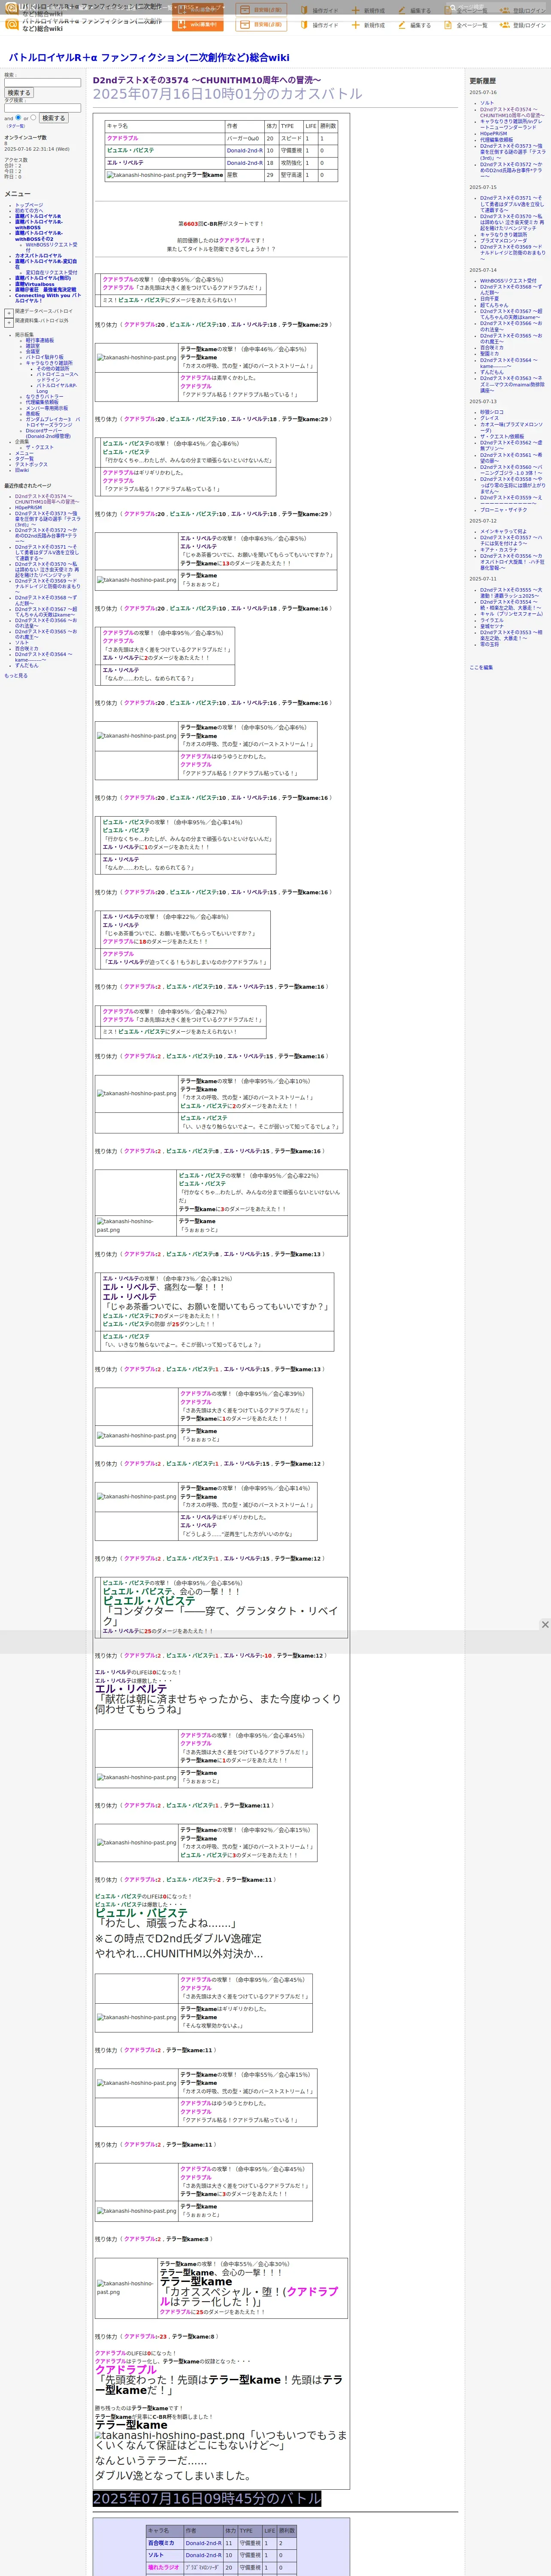Click the 堅守高速 cell in the table
Image resolution: width=551 pixels, height=2576 pixels.
click(x=291, y=175)
